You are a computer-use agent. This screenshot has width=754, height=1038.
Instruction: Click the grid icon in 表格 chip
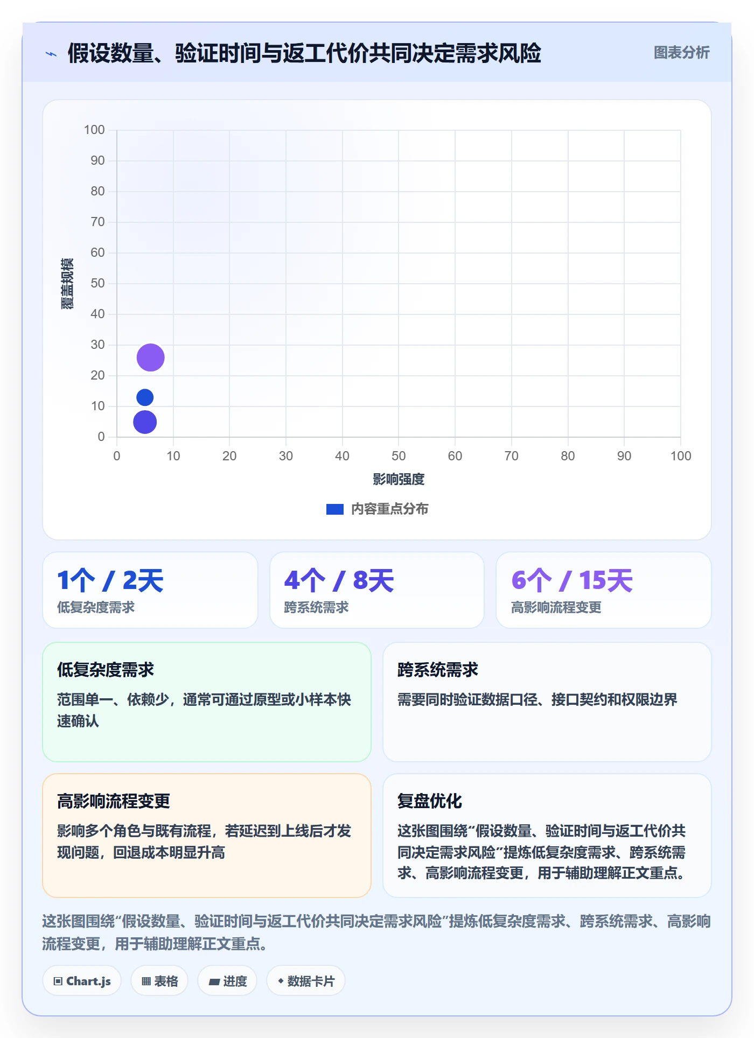coord(146,981)
